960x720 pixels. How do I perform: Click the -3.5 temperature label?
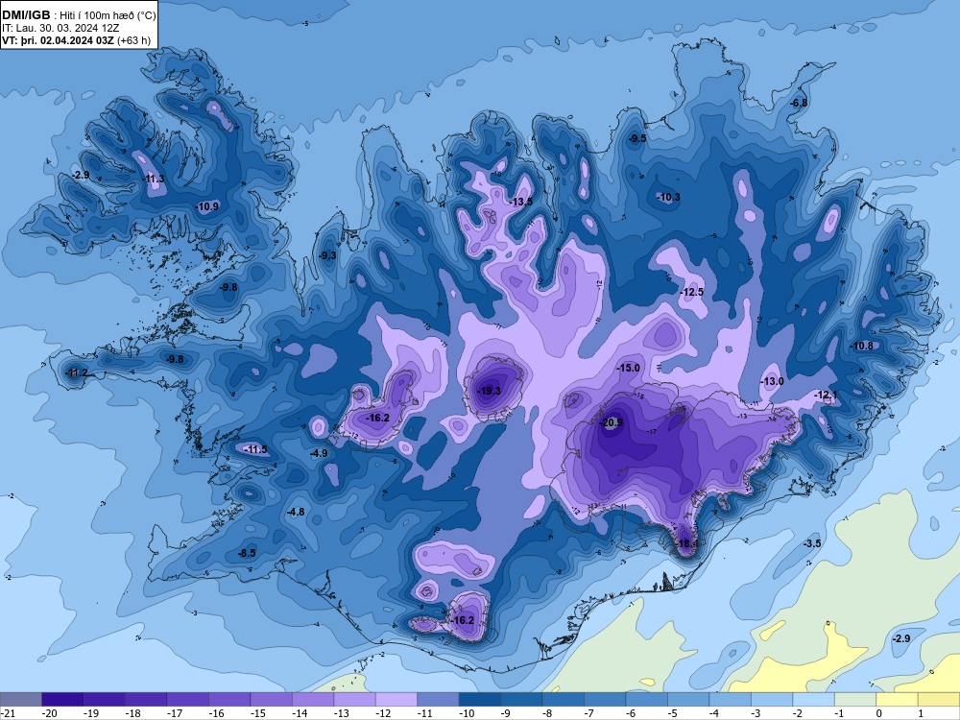coord(812,543)
